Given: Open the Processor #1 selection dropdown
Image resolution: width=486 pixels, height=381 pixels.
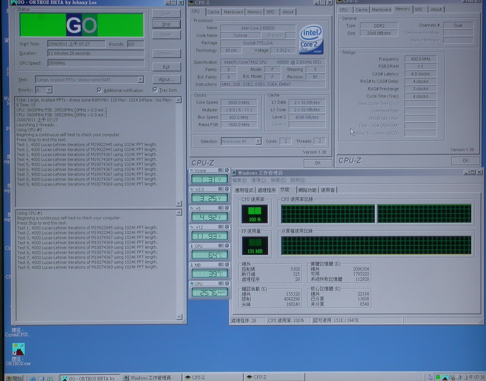Looking at the screenshot, I should (x=258, y=141).
